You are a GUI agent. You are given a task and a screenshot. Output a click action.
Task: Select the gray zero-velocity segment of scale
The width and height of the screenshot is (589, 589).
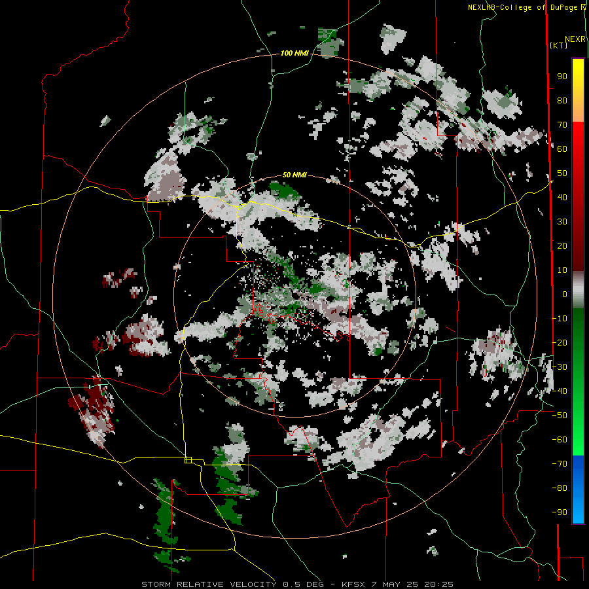coord(578,290)
